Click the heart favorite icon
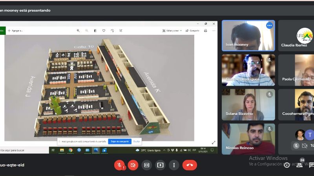This screenshot has height=176, width=314. 104,31
